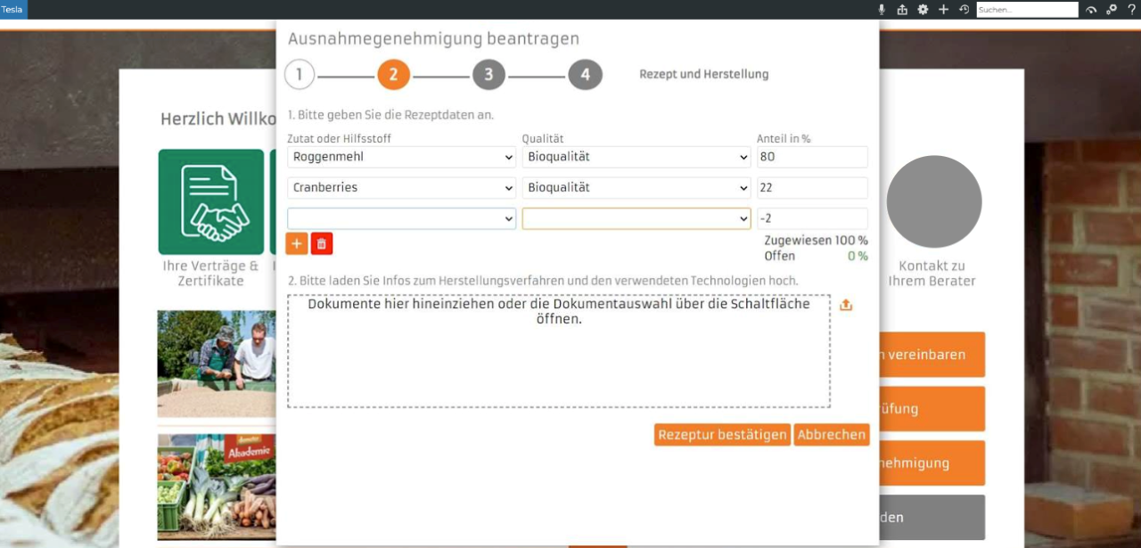Open help via the question mark icon
The image size is (1141, 548).
1132,10
